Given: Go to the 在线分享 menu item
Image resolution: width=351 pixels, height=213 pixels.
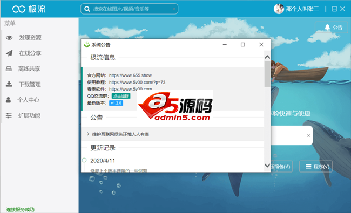Looking at the screenshot, I should pyautogui.click(x=30, y=53).
